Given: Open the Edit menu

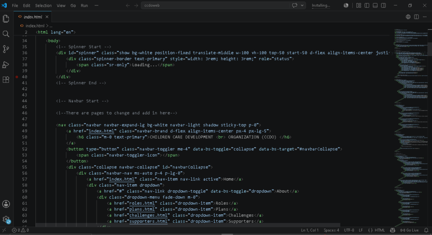Looking at the screenshot, I should tap(27, 5).
